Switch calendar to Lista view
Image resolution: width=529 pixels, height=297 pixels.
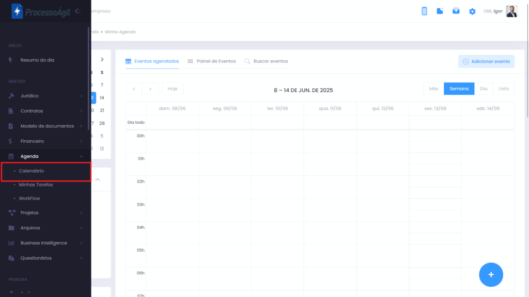coord(503,89)
